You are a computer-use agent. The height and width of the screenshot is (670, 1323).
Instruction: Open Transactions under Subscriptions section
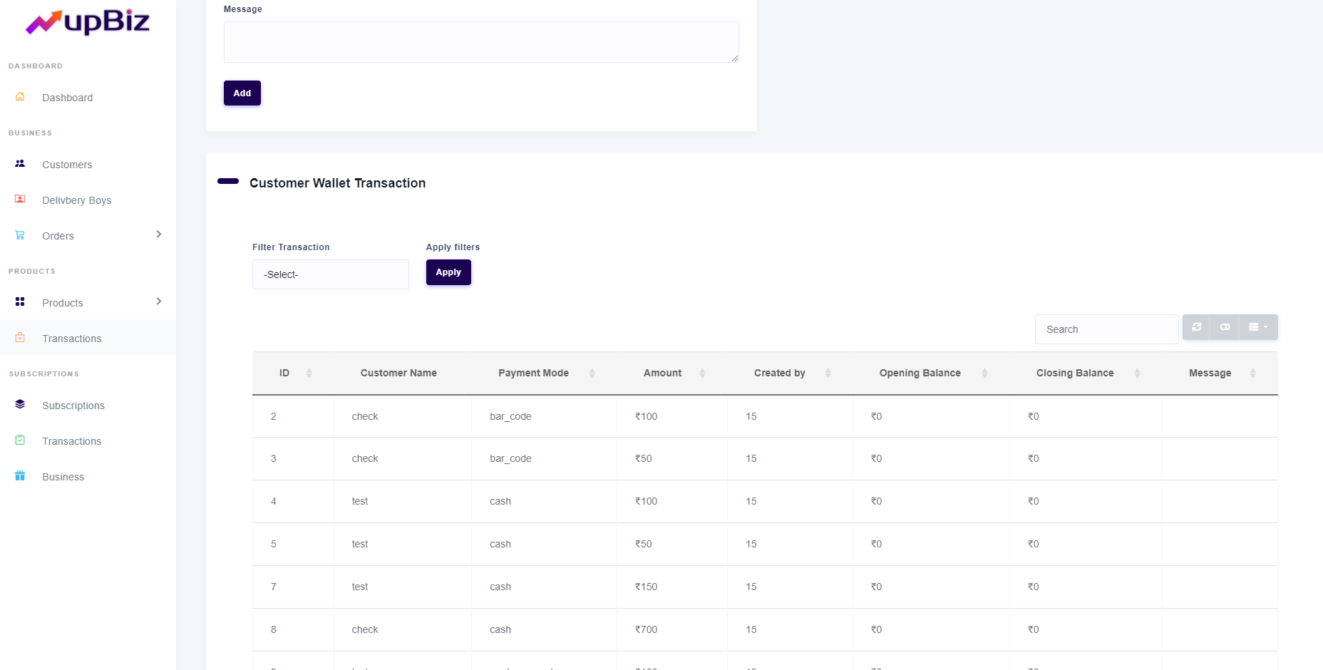coord(71,441)
